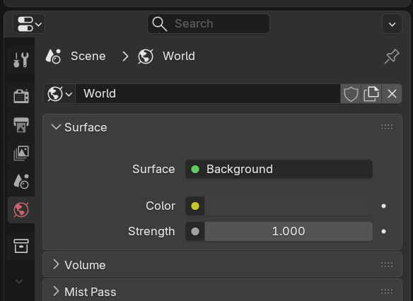Viewport: 413px width, 301px height.
Task: Expand the Mist Pass panel
Action: point(56,292)
